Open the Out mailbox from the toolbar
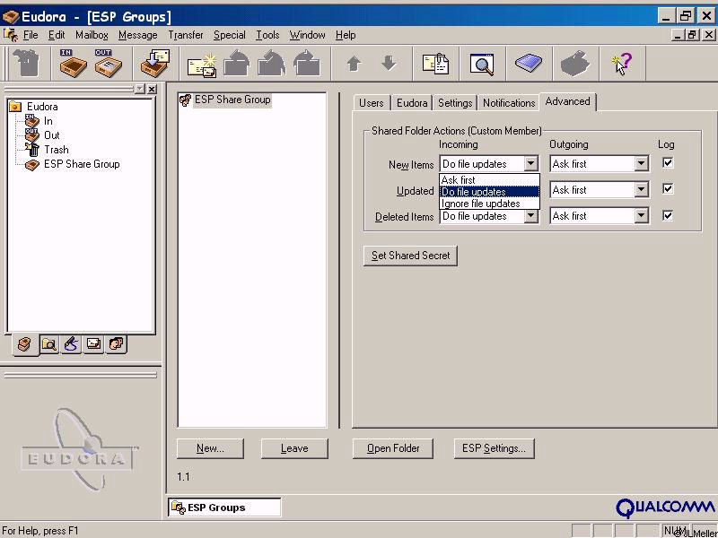This screenshot has width=718, height=538. [108, 63]
